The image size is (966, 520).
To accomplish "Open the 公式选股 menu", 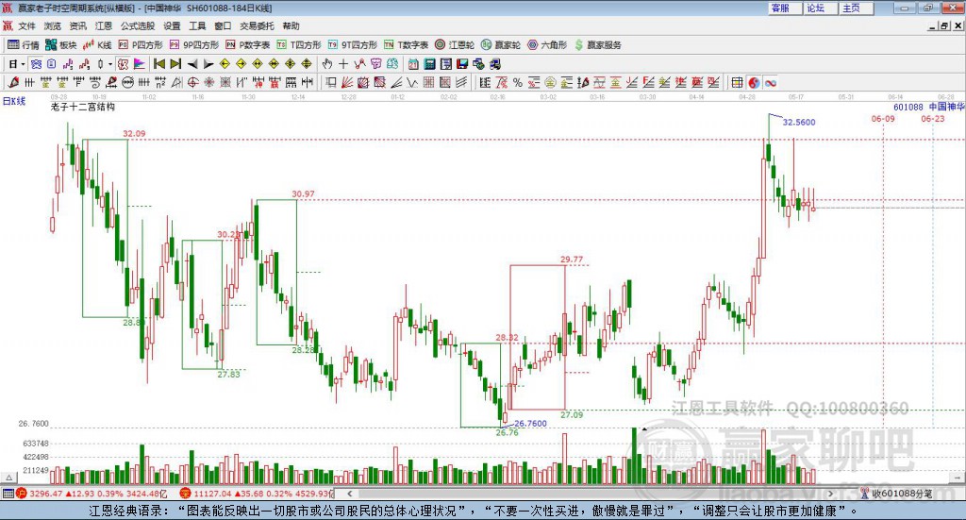I will click(x=138, y=25).
